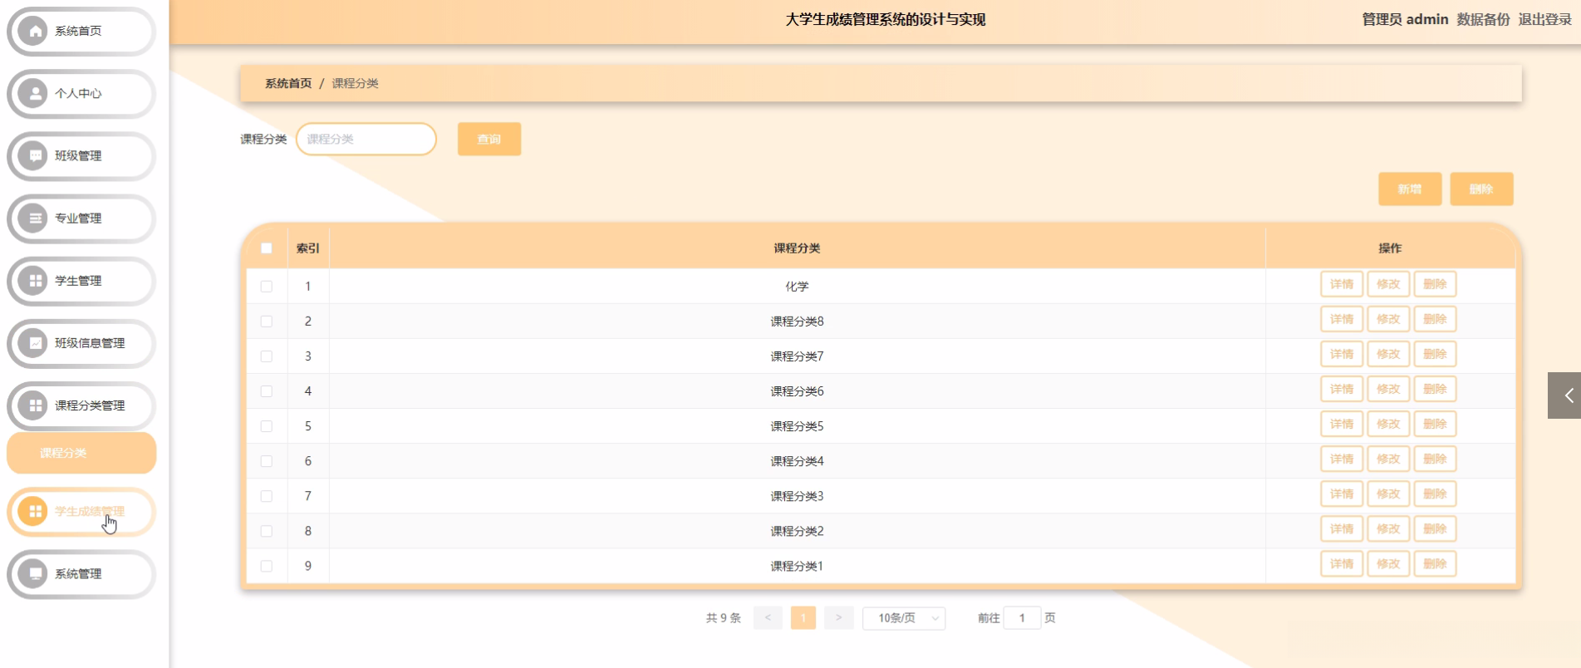Click 删除 for 课程分类1

pyautogui.click(x=1435, y=563)
